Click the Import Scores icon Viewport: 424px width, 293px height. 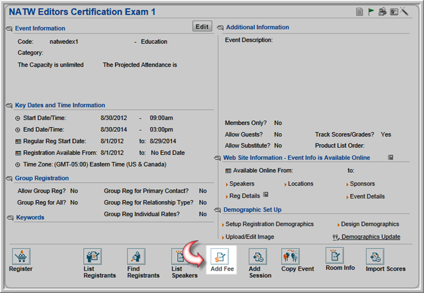375,256
